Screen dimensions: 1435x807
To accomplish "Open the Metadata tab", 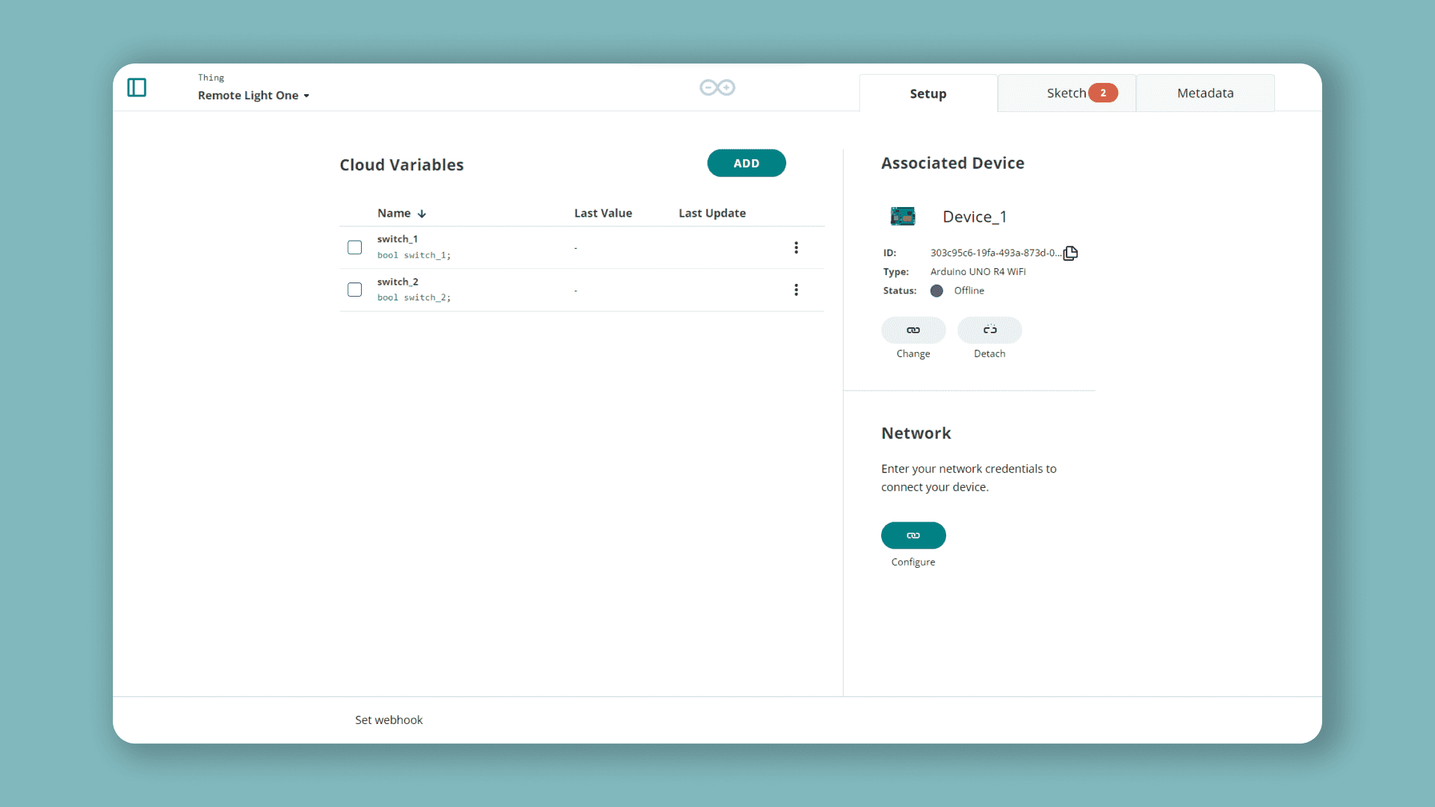I will tap(1205, 93).
